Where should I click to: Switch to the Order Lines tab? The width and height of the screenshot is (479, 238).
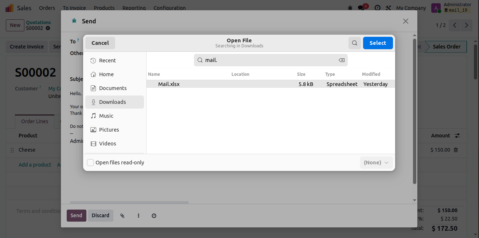tap(35, 121)
